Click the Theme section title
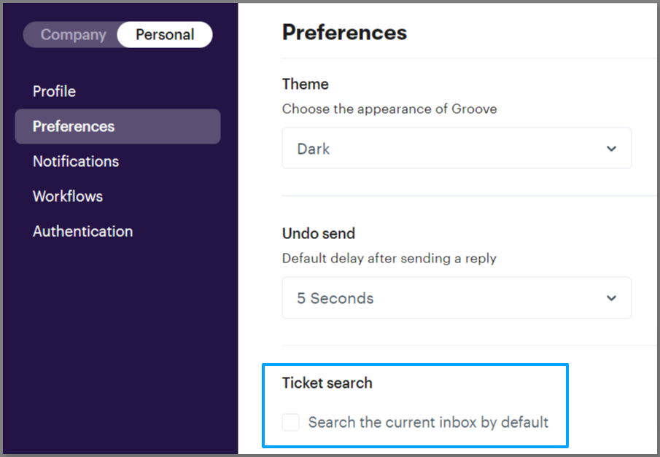Screen dimensions: 660x457 coord(305,84)
